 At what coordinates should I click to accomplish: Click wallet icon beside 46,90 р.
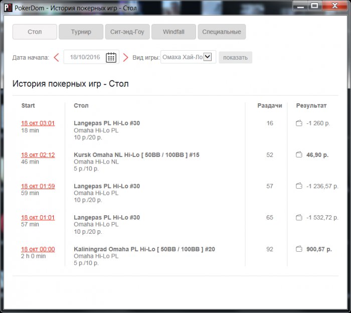(x=299, y=154)
